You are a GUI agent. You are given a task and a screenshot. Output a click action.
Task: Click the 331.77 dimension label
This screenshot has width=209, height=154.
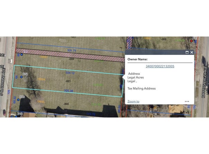click(x=72, y=50)
